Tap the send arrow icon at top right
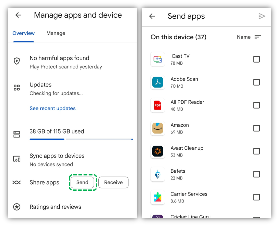Viewport: 279px width, 226px height. [262, 16]
